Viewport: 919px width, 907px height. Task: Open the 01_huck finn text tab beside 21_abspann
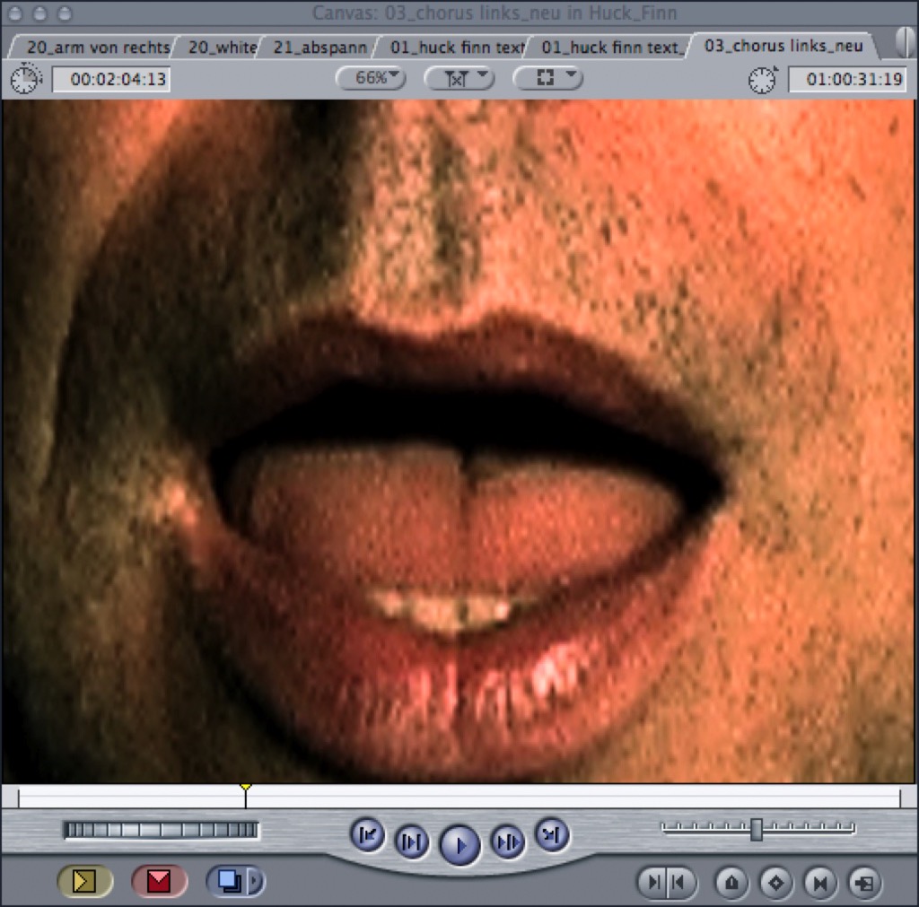click(x=455, y=47)
